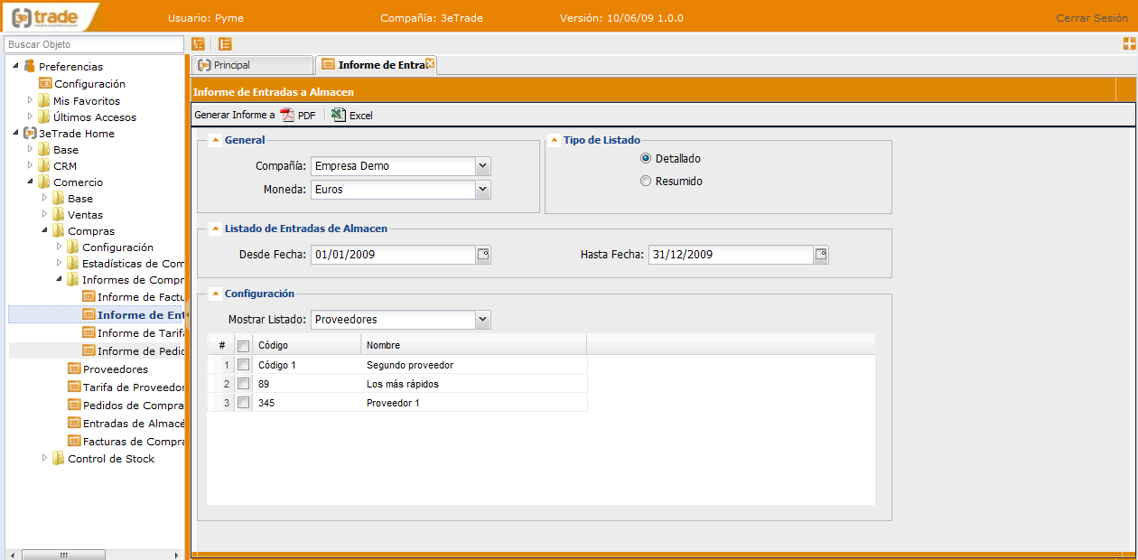1138x560 pixels.
Task: Click the PDF export icon
Action: coord(287,115)
